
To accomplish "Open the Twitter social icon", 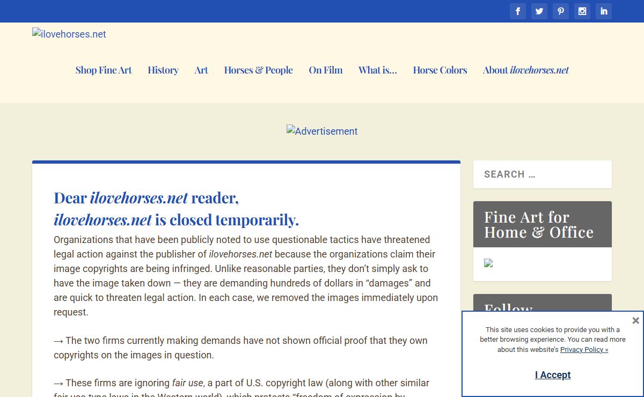I will [x=539, y=11].
